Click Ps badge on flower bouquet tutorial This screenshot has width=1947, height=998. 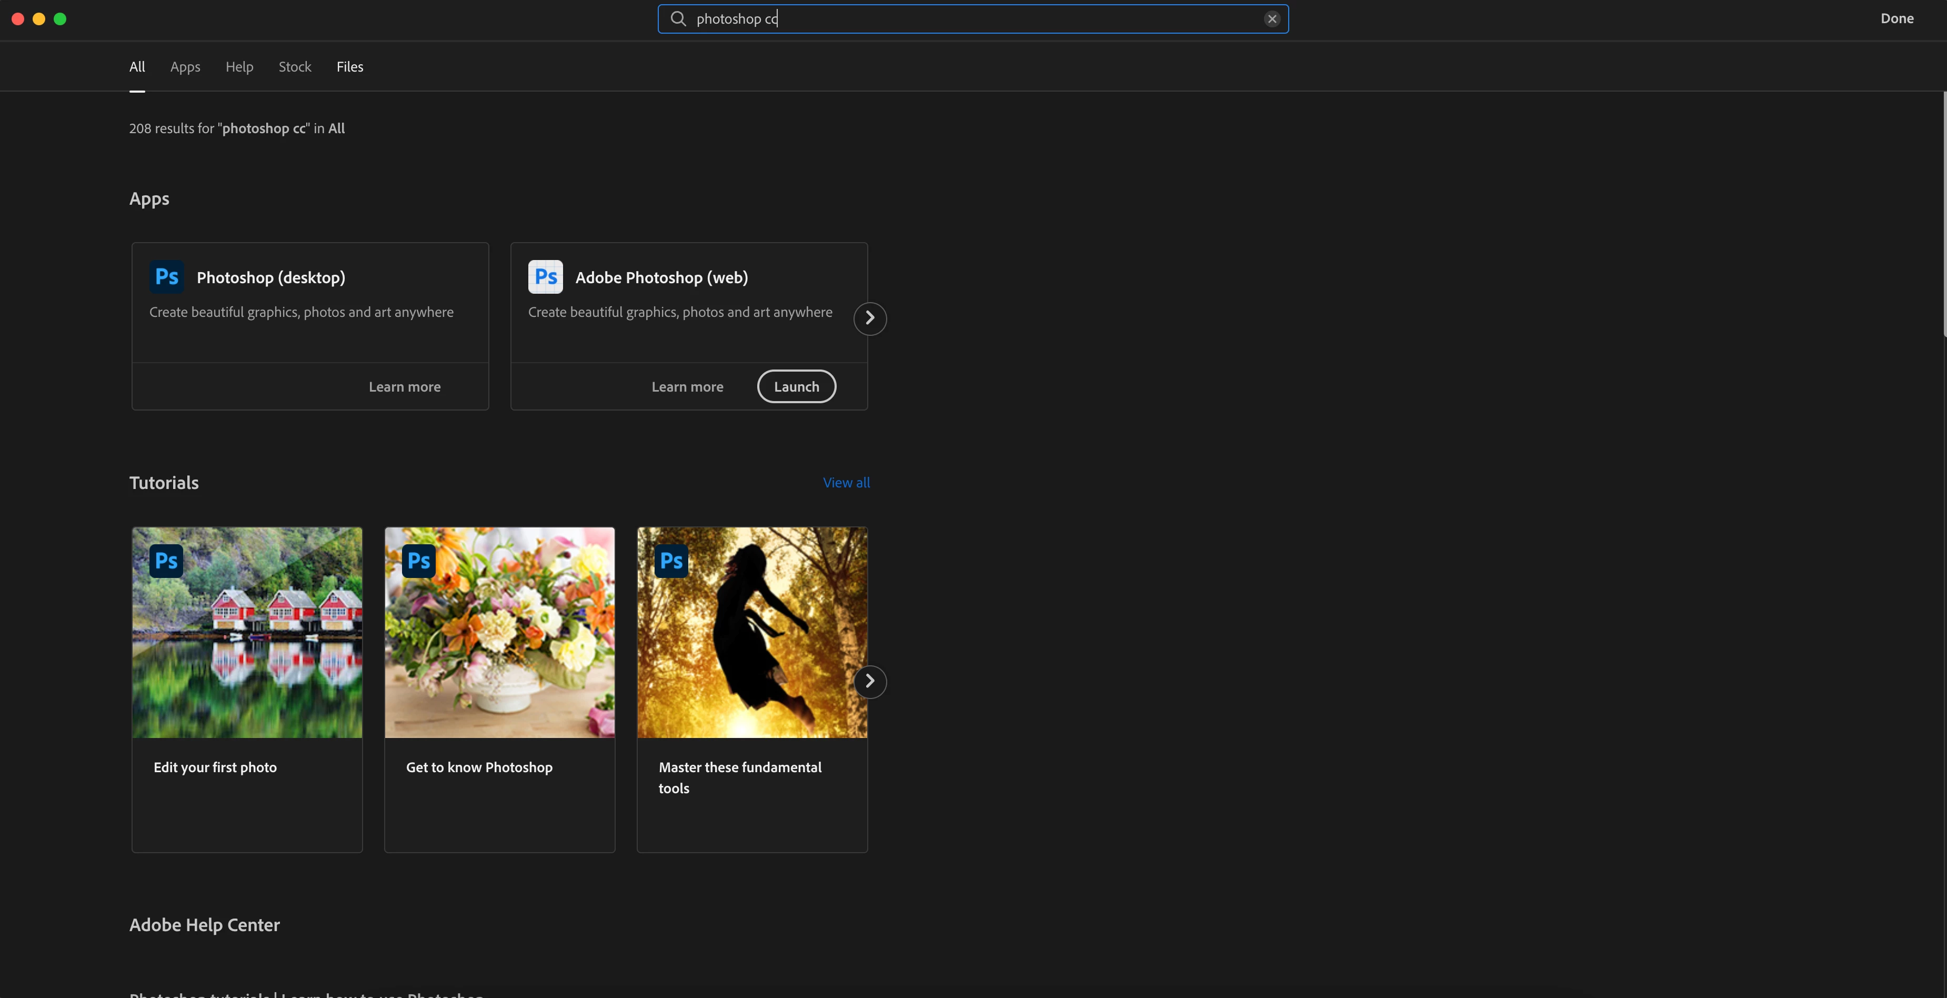[x=419, y=561]
